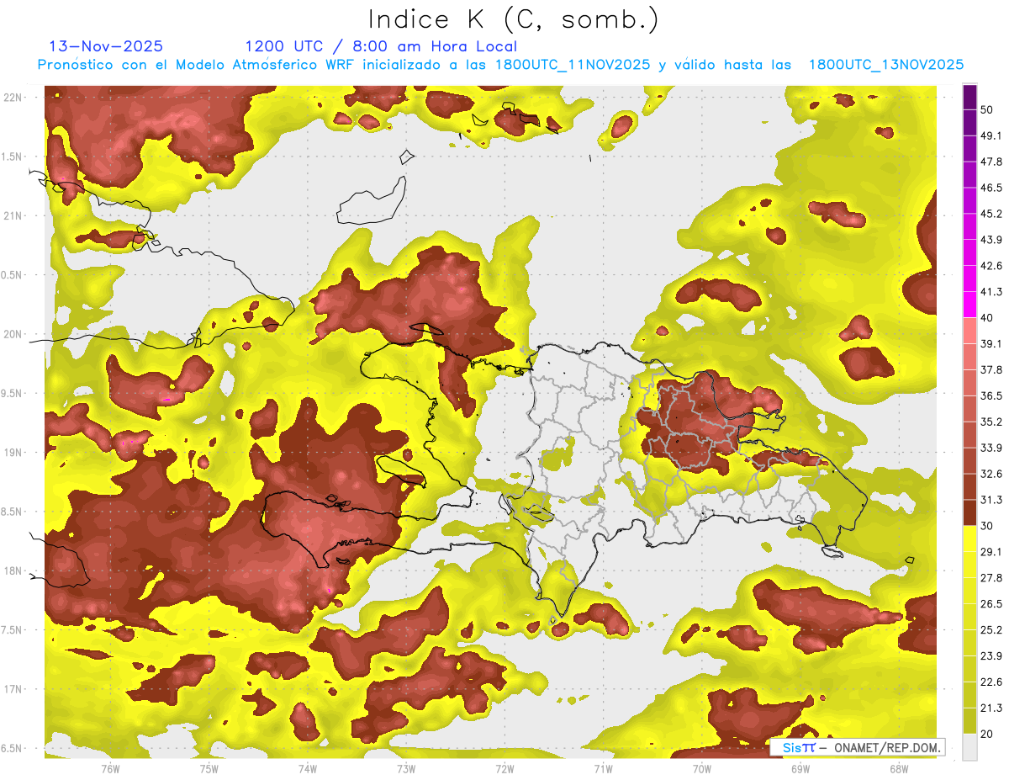Click the "18N" latitude label
1009x780 pixels.
coord(13,570)
